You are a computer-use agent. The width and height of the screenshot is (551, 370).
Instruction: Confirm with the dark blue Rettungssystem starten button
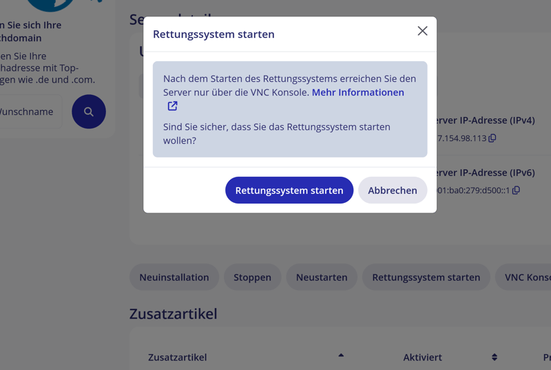click(289, 191)
